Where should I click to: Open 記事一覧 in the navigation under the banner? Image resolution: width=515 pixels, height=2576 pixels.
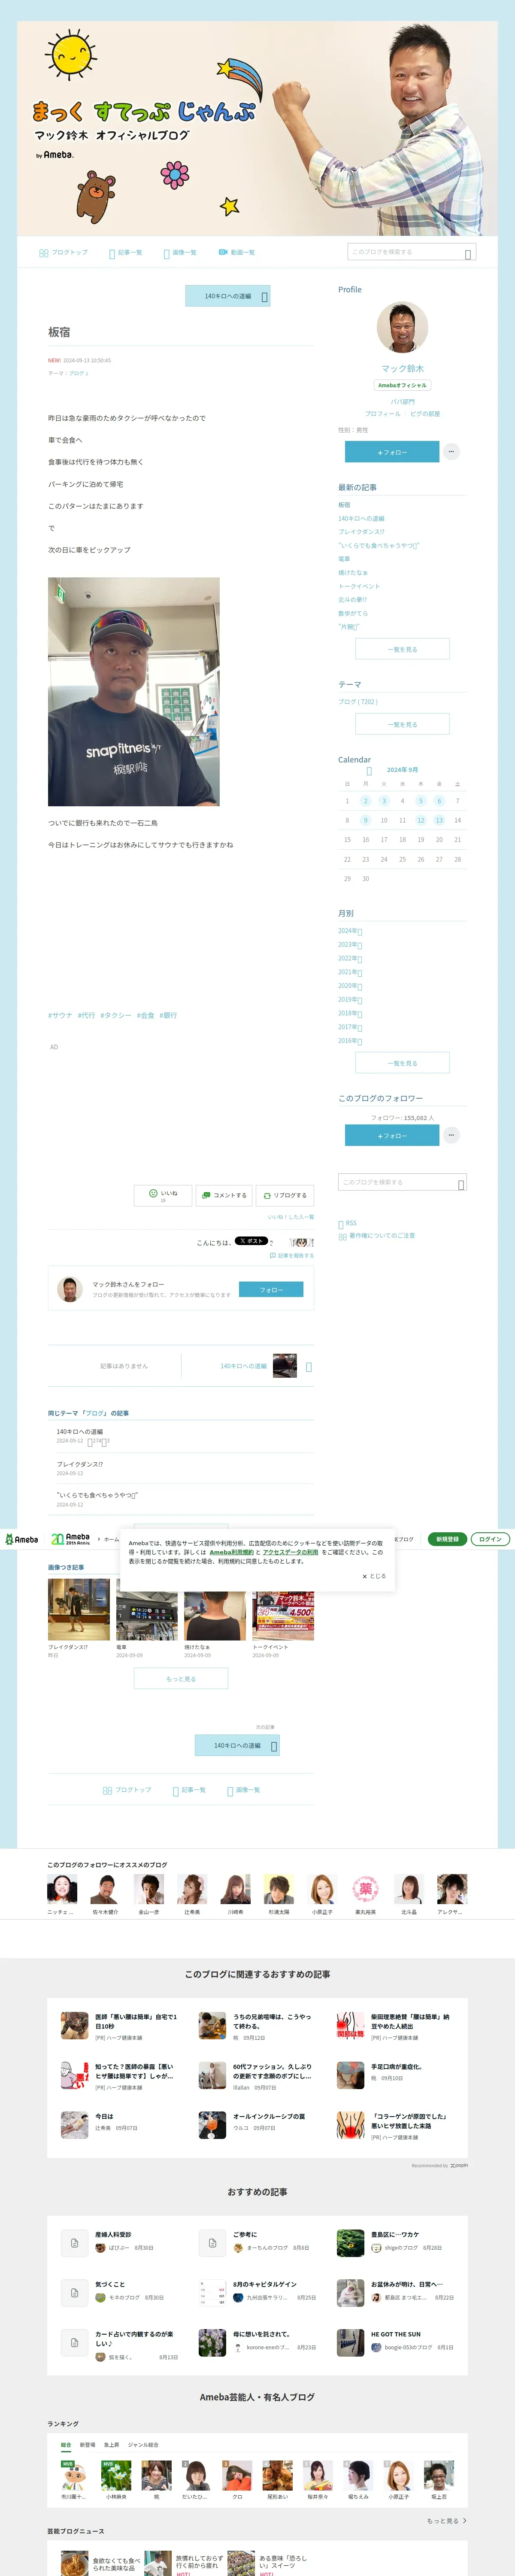(126, 252)
